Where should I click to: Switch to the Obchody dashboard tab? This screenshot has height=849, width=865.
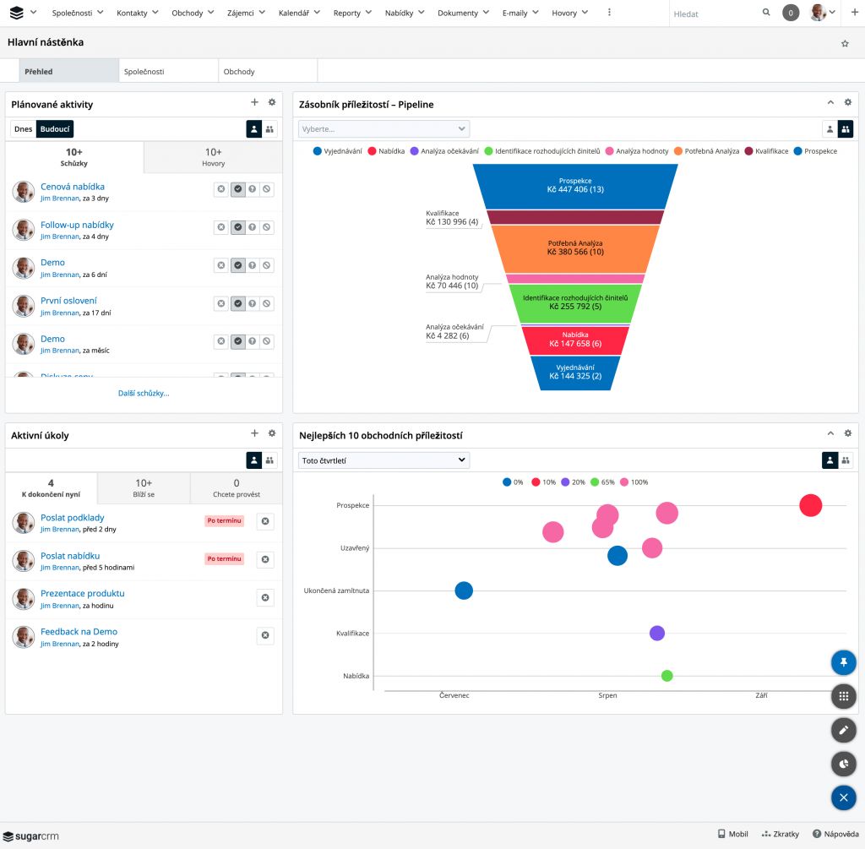point(239,72)
